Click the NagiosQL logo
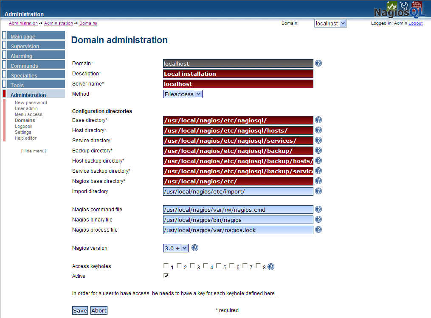Image resolution: width=431 pixels, height=318 pixels. pos(399,10)
